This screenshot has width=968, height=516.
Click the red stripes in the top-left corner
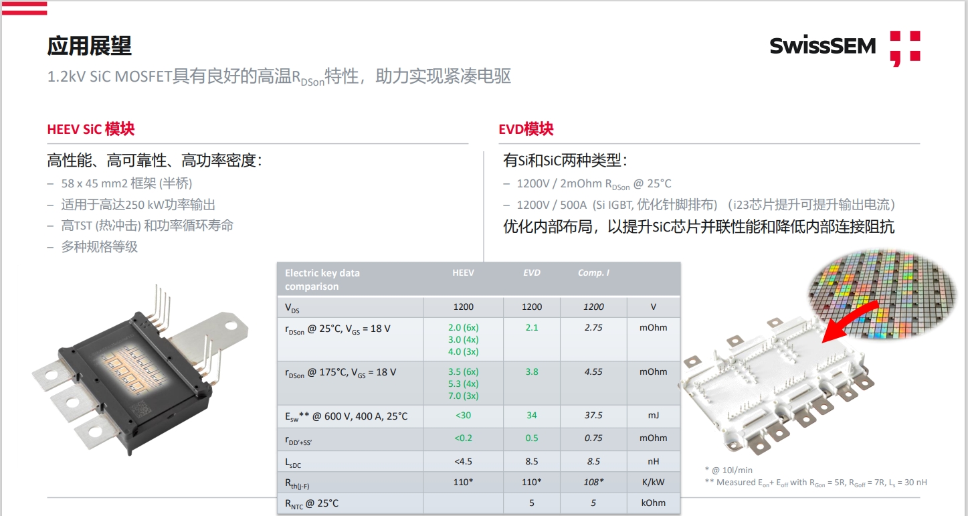tap(24, 7)
